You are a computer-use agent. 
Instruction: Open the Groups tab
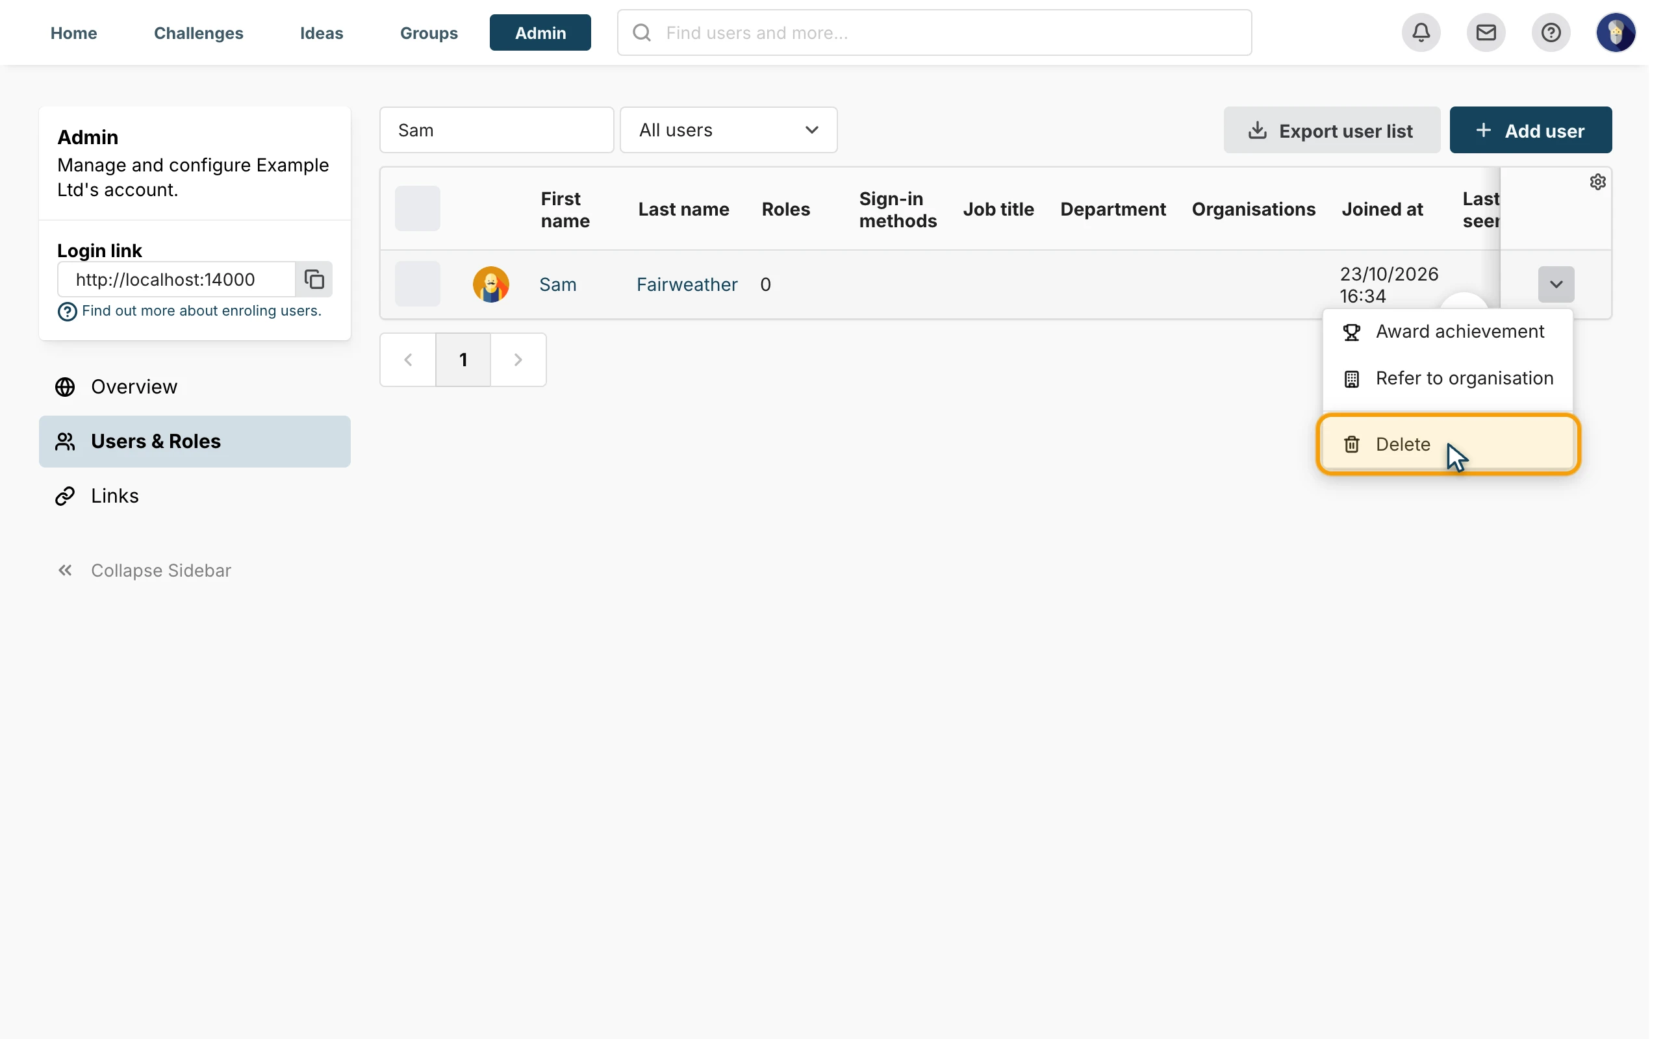click(x=429, y=32)
